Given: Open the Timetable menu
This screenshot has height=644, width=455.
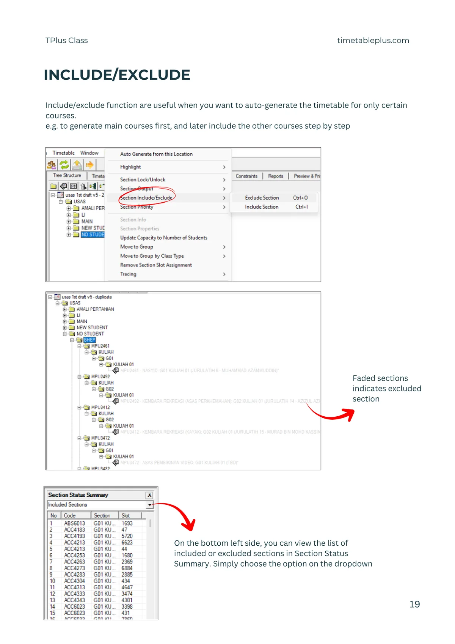Looking at the screenshot, I should (x=64, y=153).
